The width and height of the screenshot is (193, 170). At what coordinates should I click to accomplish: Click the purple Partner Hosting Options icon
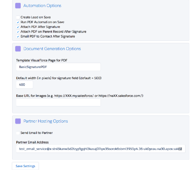click(18, 121)
